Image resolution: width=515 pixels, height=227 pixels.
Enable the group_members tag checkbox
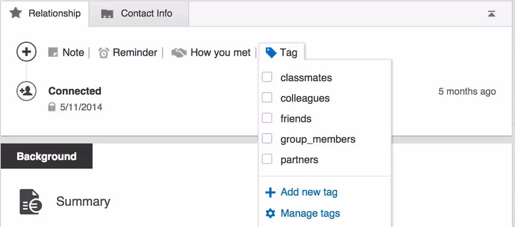point(267,139)
